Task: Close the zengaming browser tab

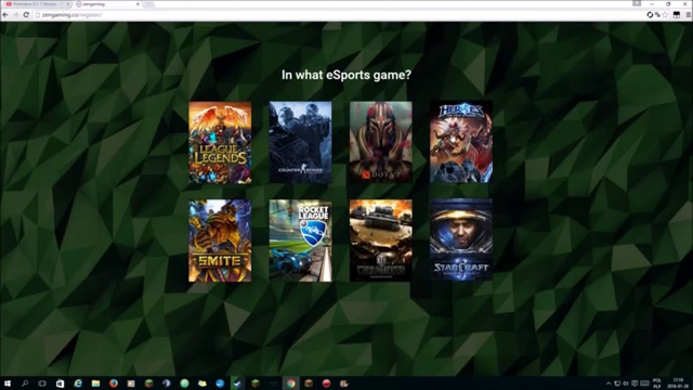Action: [137, 4]
